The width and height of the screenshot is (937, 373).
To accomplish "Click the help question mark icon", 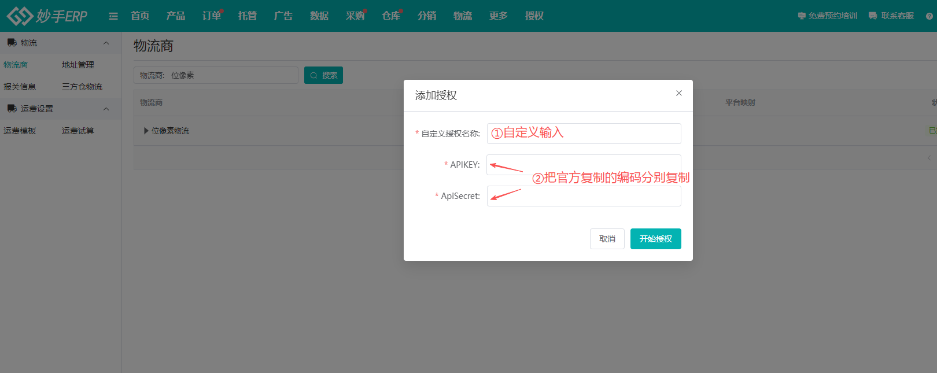I will (x=929, y=16).
